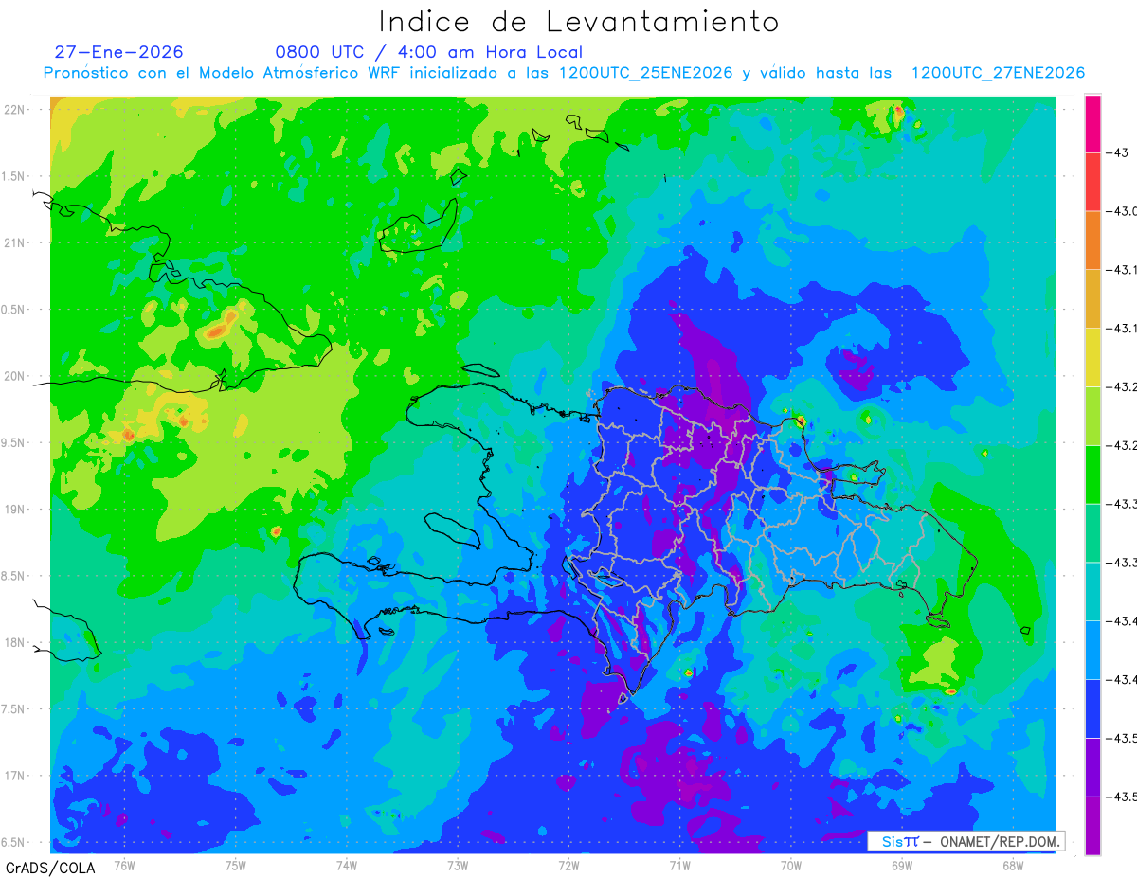Screen dimensions: 1137x878
Task: Click the "68W" longitude label
Action: tap(1013, 866)
